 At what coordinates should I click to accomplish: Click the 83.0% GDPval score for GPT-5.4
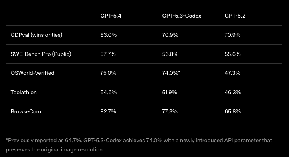tap(109, 35)
